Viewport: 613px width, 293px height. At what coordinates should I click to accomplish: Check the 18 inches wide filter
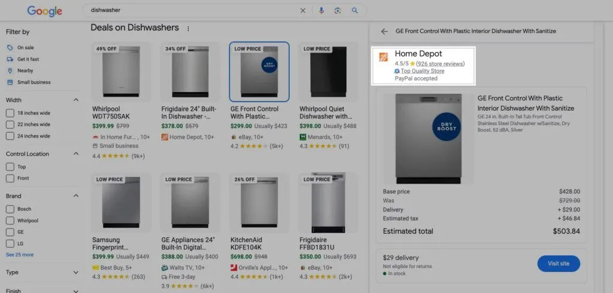[10, 113]
